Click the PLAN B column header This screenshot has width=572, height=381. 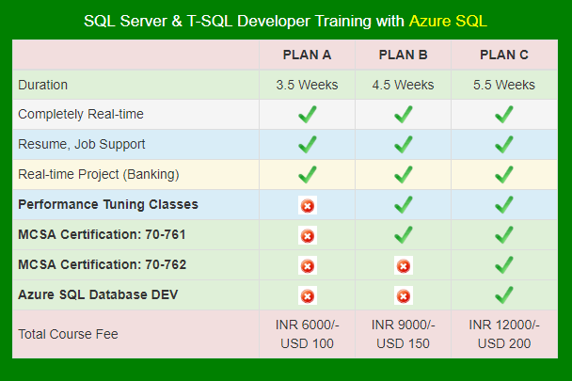[403, 55]
